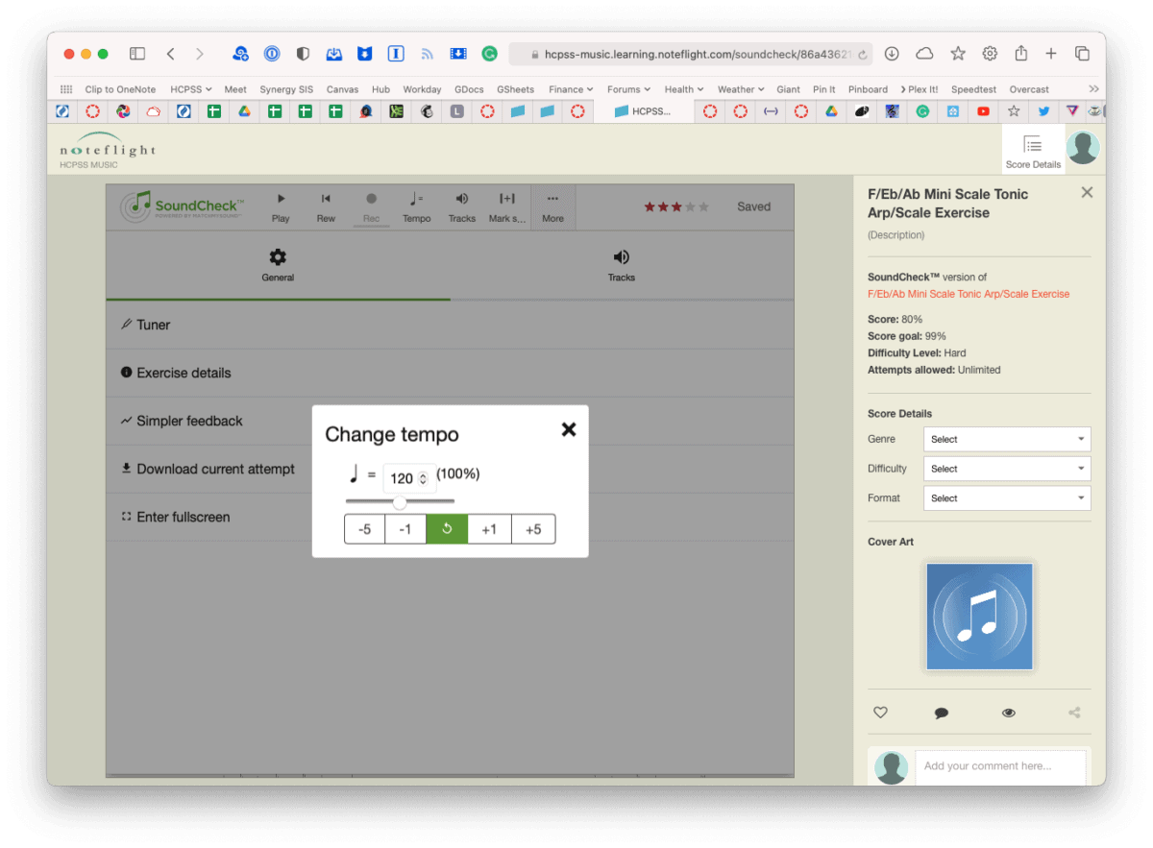Click the SoundCheck logo

(183, 206)
